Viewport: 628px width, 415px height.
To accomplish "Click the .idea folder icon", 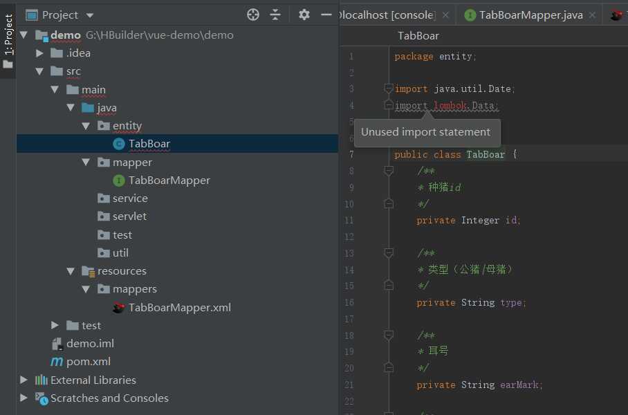I will (57, 53).
